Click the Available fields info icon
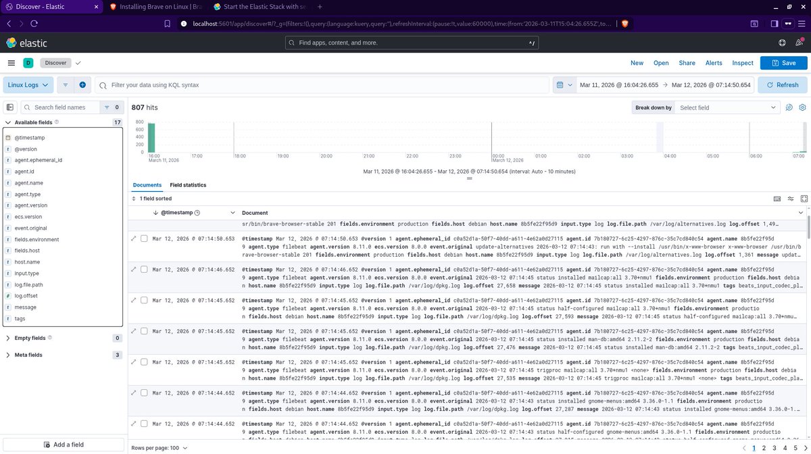Screen dimensions: 811x454 (57, 122)
